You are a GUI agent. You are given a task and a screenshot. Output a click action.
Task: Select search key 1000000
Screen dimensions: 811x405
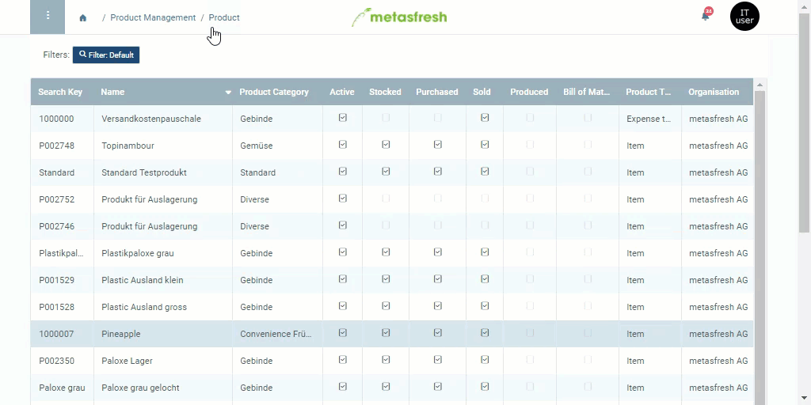56,119
